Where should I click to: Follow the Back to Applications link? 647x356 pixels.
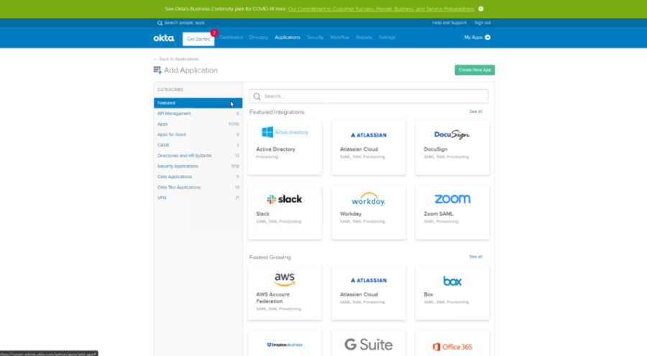tap(172, 59)
